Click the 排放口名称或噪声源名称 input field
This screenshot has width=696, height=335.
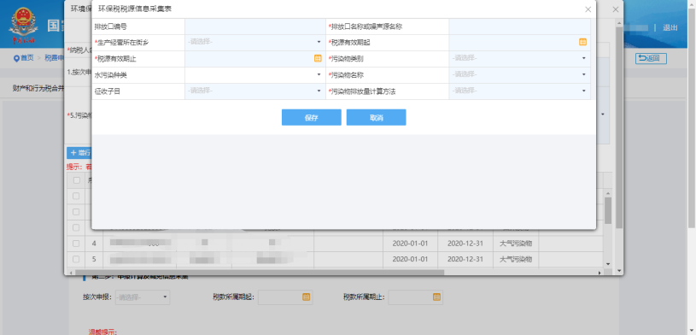tap(519, 26)
